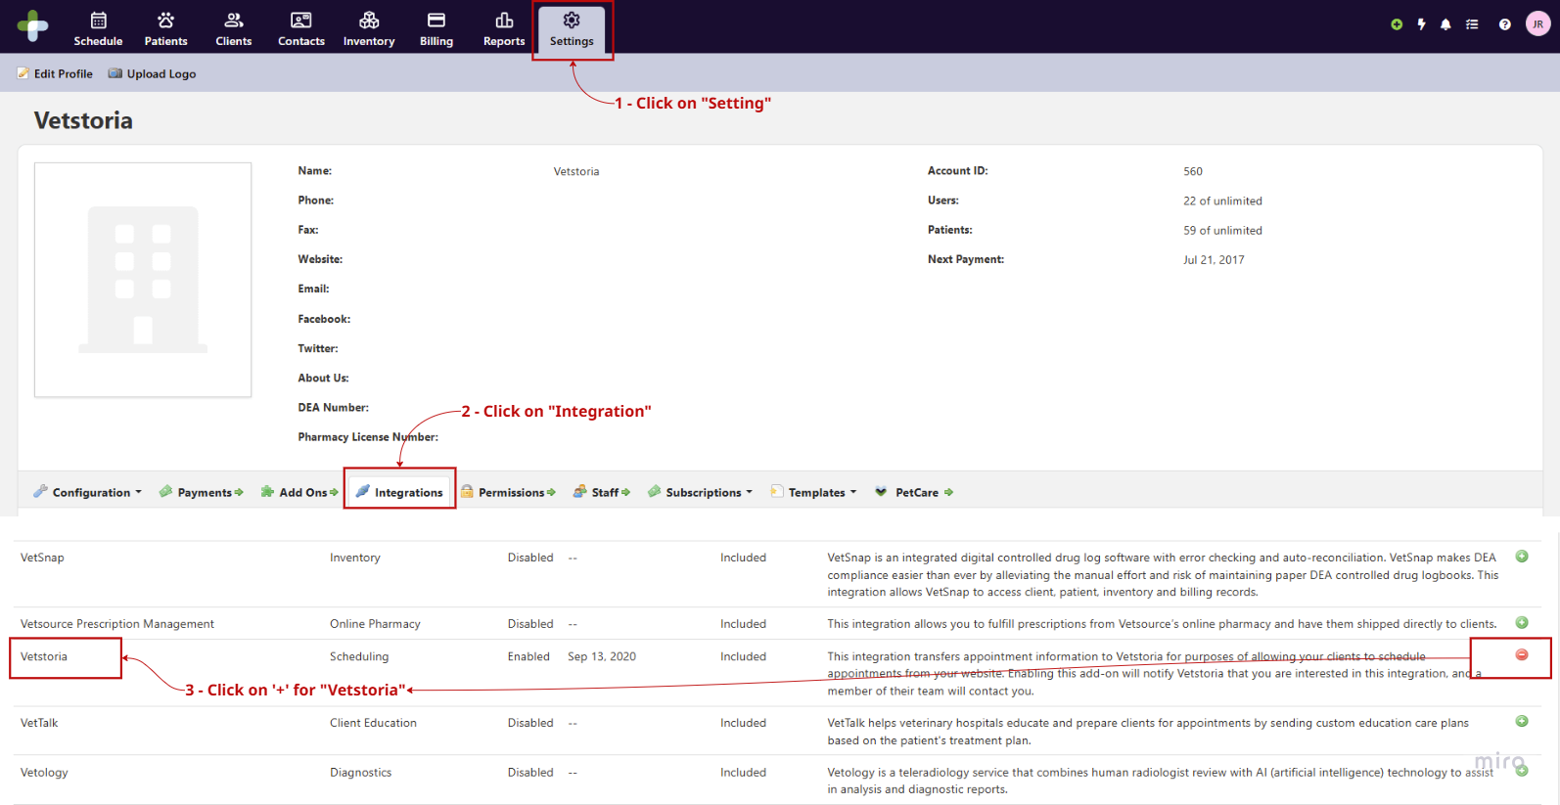The image size is (1560, 805).
Task: Disable the Vetstoria integration with red minus
Action: point(1522,654)
